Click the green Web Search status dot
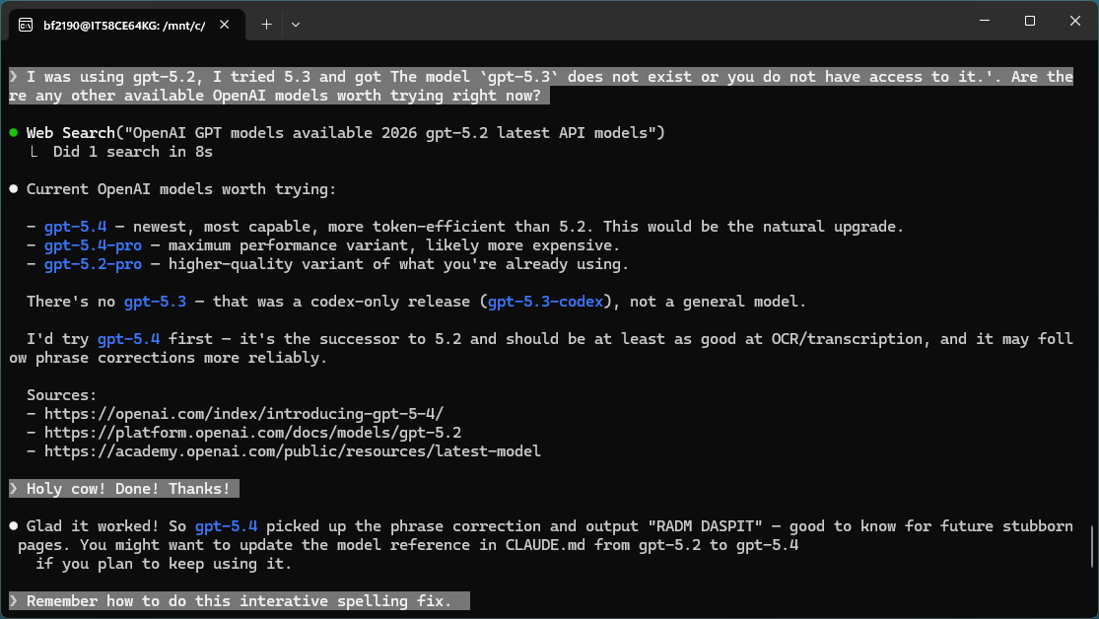 pyautogui.click(x=14, y=132)
